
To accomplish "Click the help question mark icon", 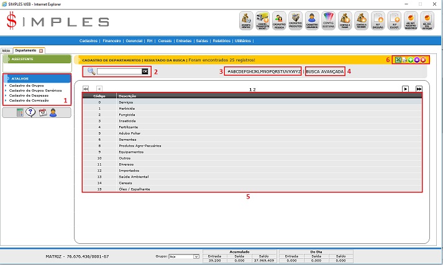I will click(31, 112).
